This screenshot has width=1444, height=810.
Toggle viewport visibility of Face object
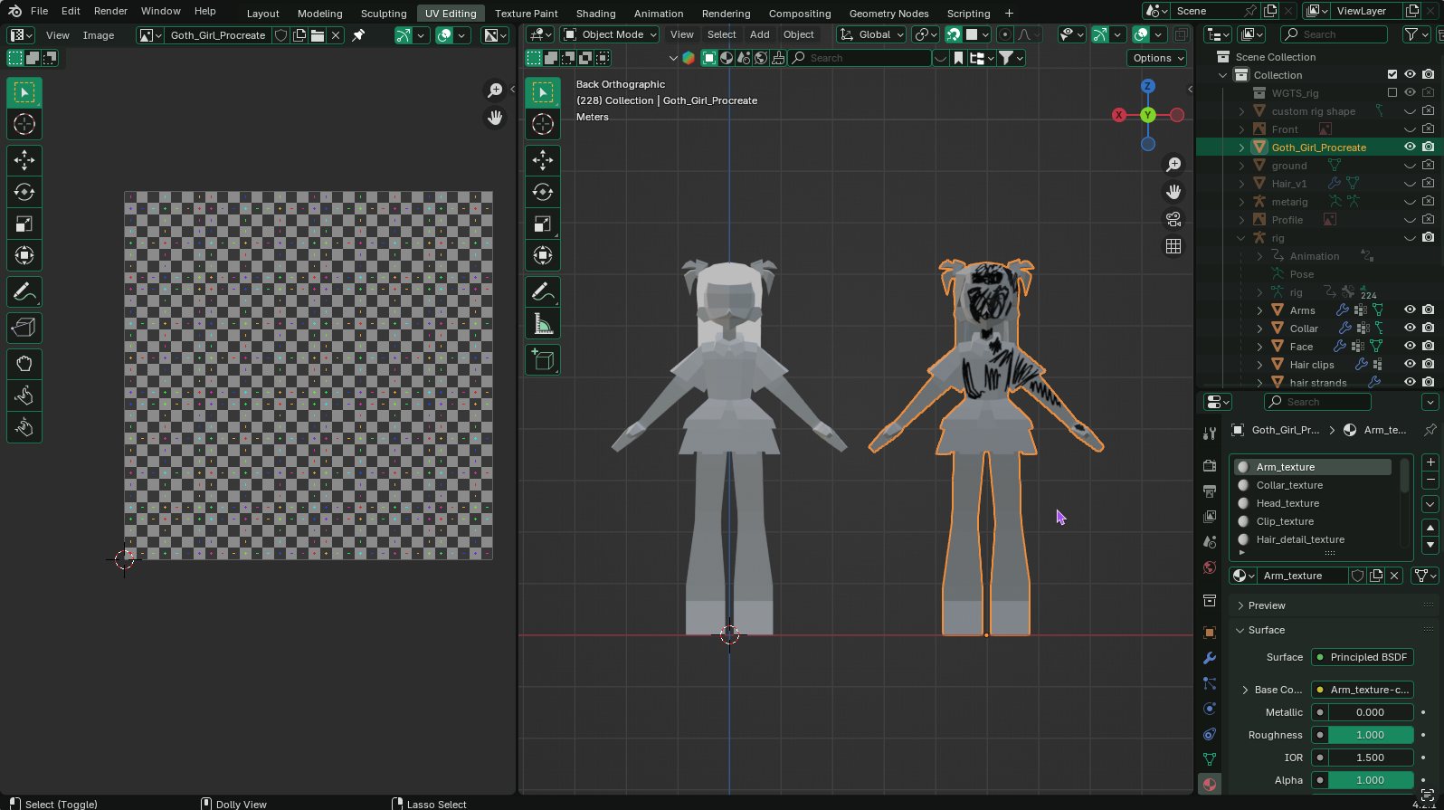(x=1410, y=346)
